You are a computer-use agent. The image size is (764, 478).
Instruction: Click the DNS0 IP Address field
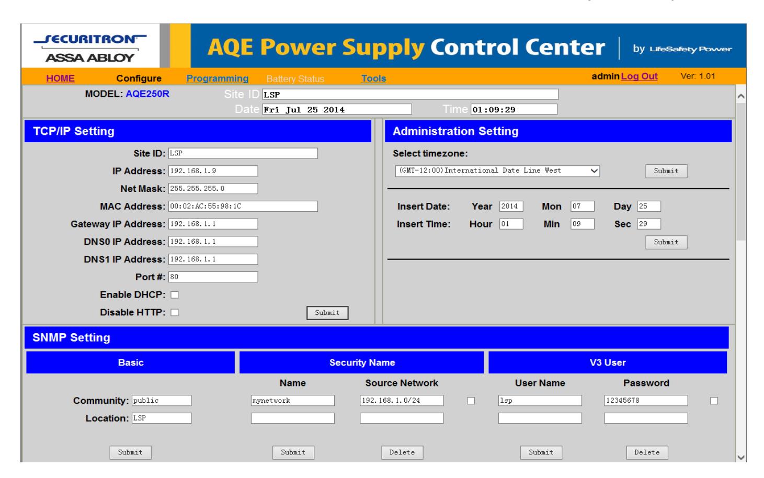213,242
